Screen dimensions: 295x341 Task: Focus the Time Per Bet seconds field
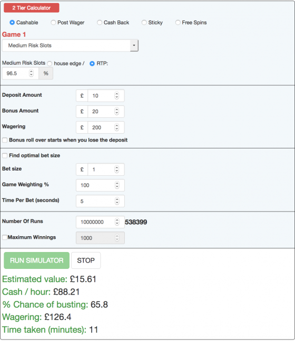[x=100, y=201]
